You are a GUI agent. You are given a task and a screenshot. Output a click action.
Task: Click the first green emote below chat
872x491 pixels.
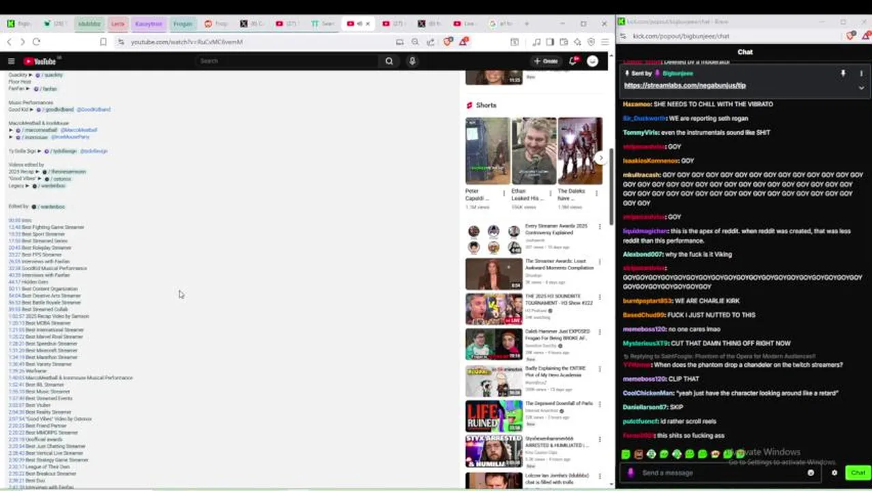coord(626,454)
